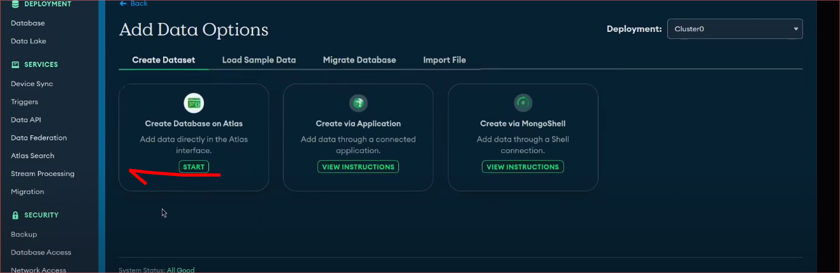Image resolution: width=840 pixels, height=273 pixels.
Task: Click View Instructions for Create via MongoShell
Action: 523,167
